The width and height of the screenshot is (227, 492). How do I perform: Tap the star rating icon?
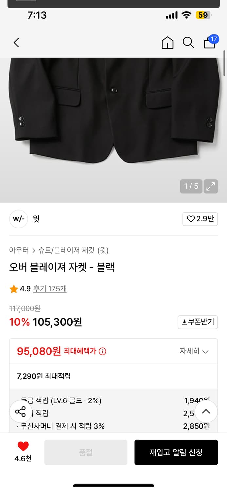13,289
